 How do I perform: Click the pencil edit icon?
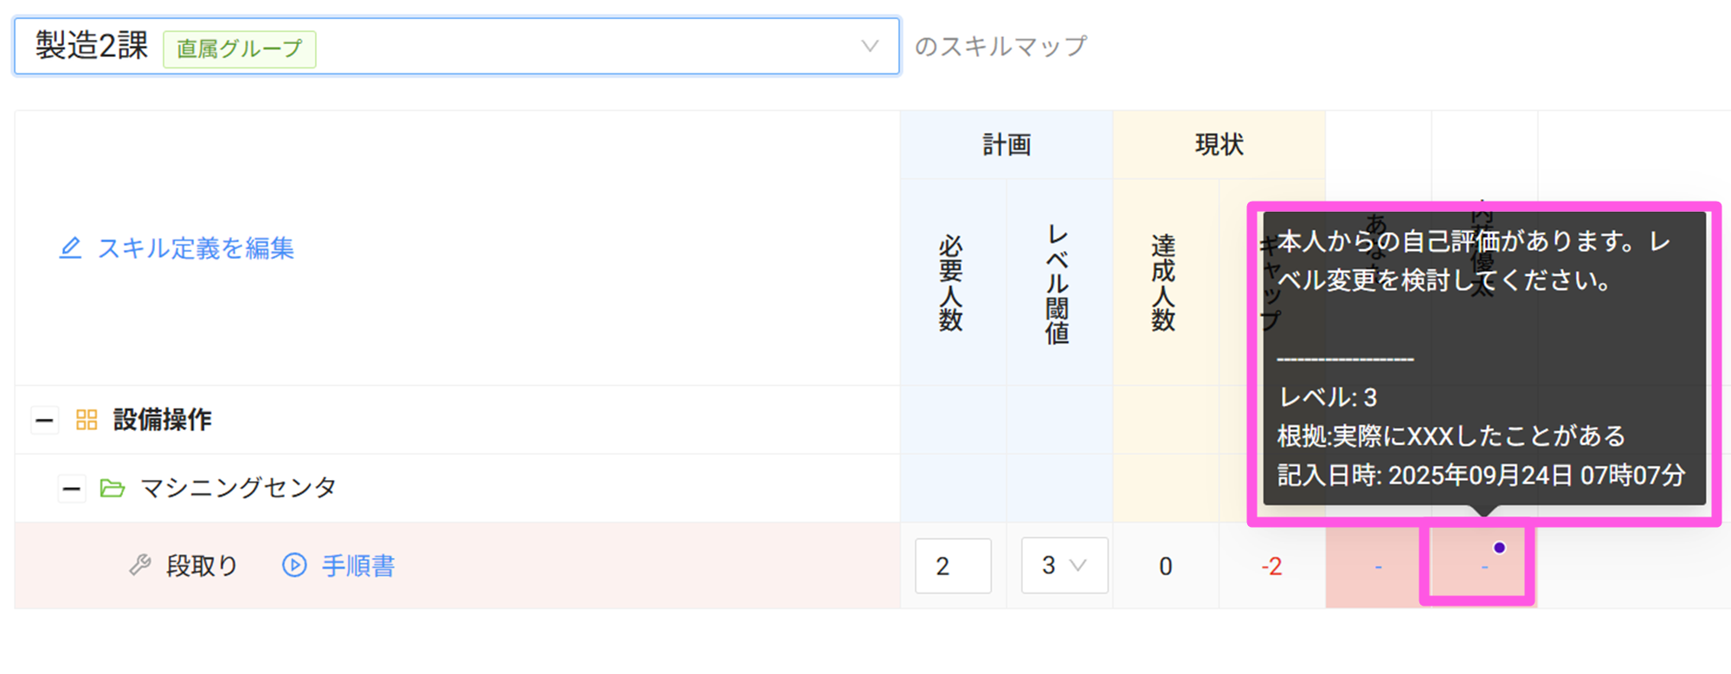[70, 248]
